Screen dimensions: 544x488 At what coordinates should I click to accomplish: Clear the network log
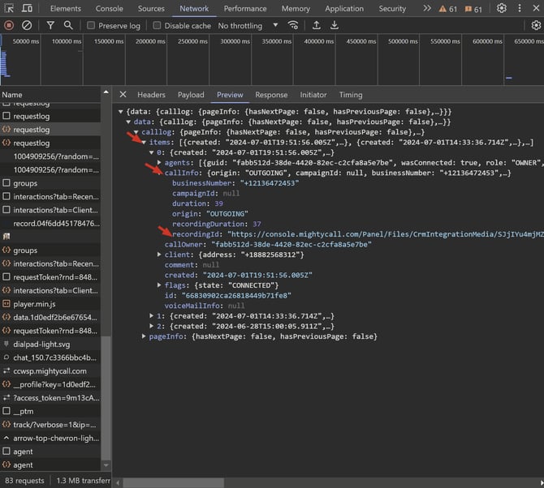(x=27, y=25)
